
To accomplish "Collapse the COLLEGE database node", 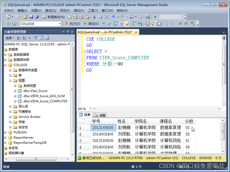I will click(x=5, y=65).
